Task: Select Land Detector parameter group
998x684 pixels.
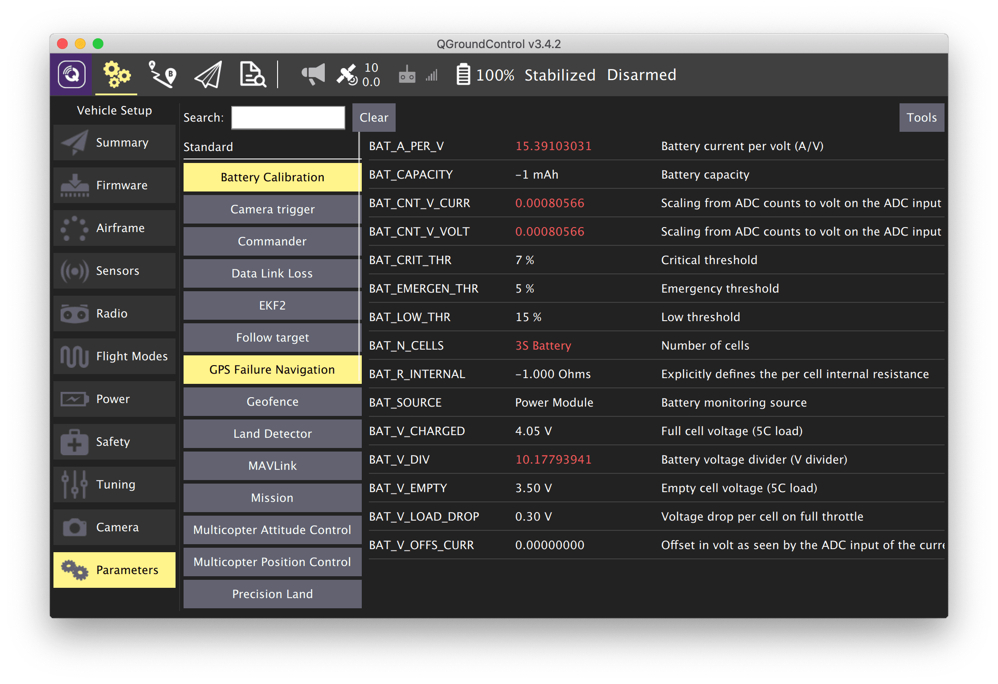Action: click(272, 434)
